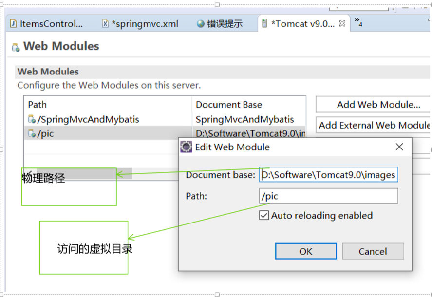Viewport: 432px width, 297px height.
Task: Click the globe icon on the 错误提示 tab
Action: [x=201, y=24]
